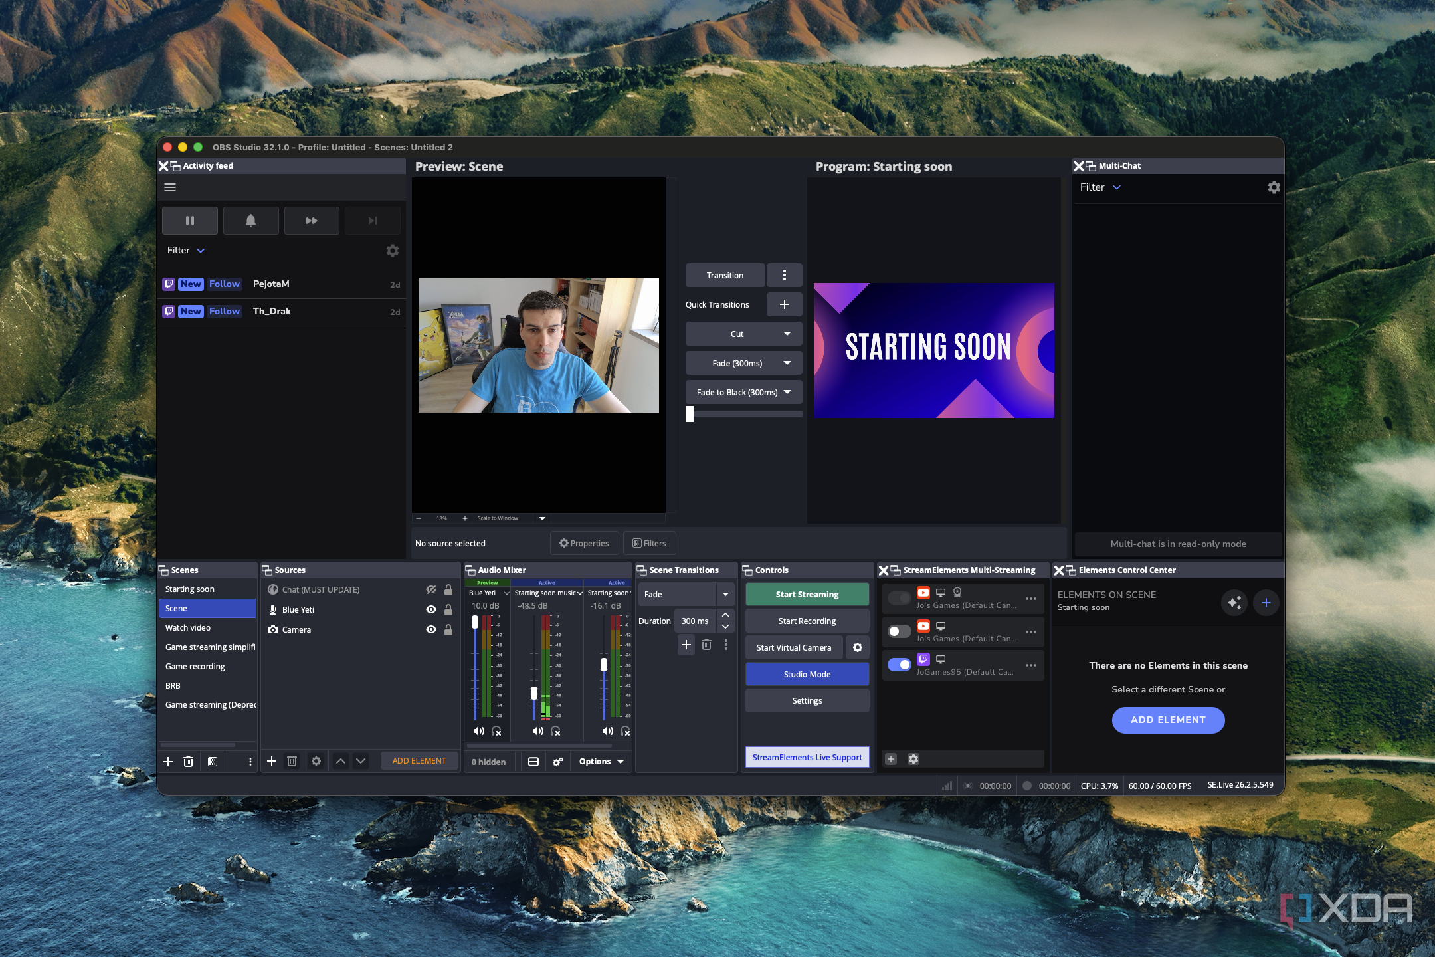This screenshot has height=957, width=1435.
Task: Click the bell alerts icon in Activity feed
Action: [x=250, y=221]
